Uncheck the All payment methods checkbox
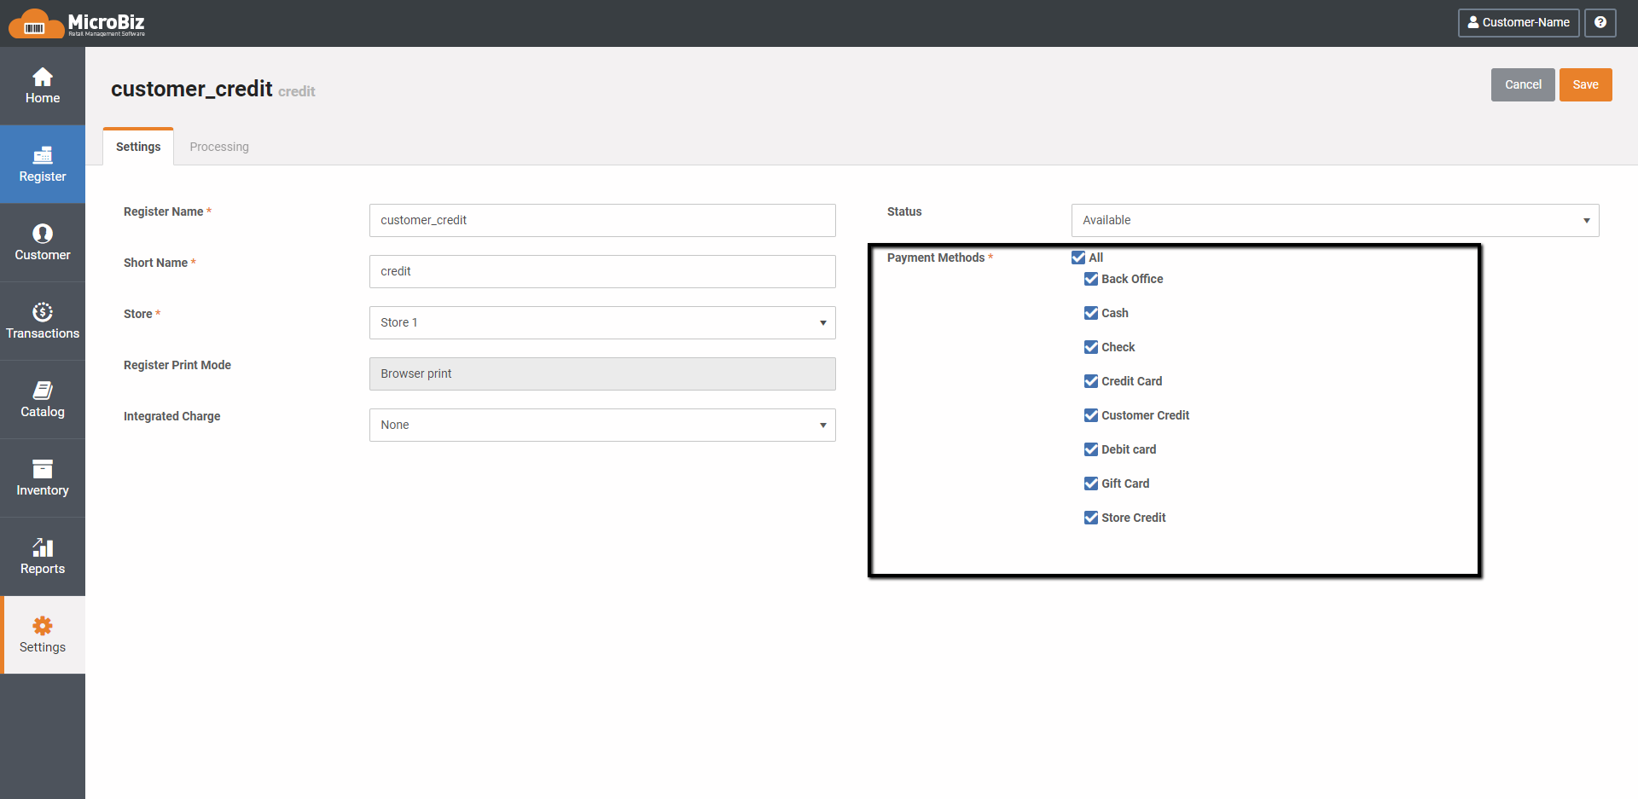Image resolution: width=1638 pixels, height=799 pixels. (x=1078, y=258)
